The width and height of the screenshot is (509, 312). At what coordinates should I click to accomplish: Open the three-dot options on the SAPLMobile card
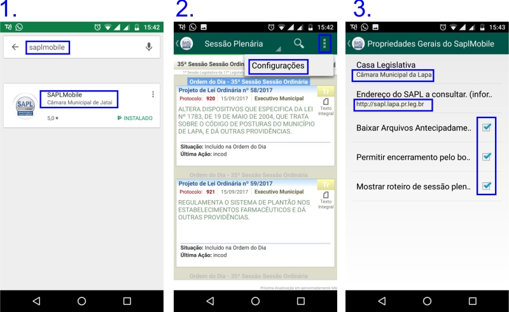click(x=153, y=95)
